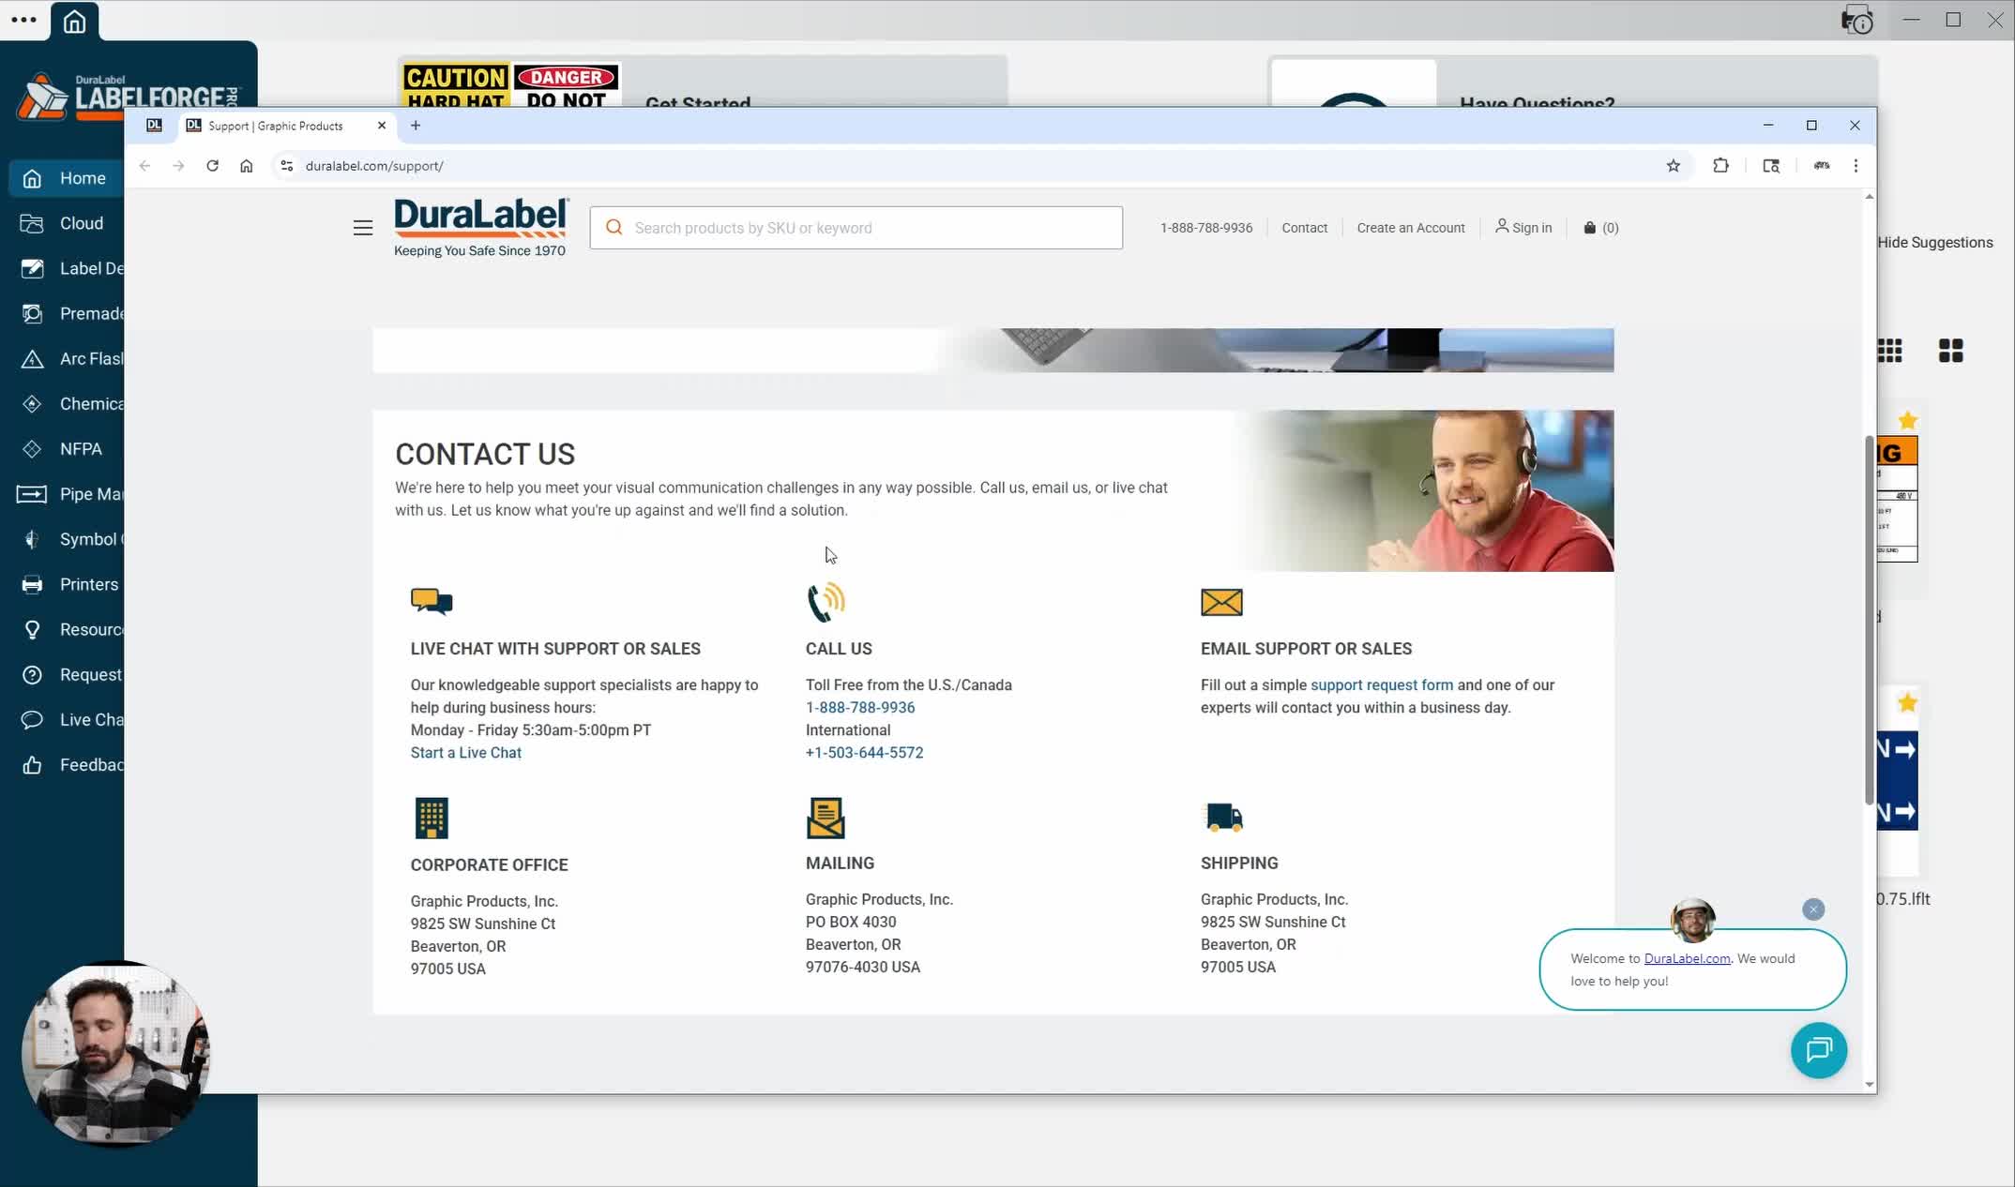Open Resources in LabelForge sidebar
Image resolution: width=2015 pixels, height=1187 pixels.
(x=67, y=629)
